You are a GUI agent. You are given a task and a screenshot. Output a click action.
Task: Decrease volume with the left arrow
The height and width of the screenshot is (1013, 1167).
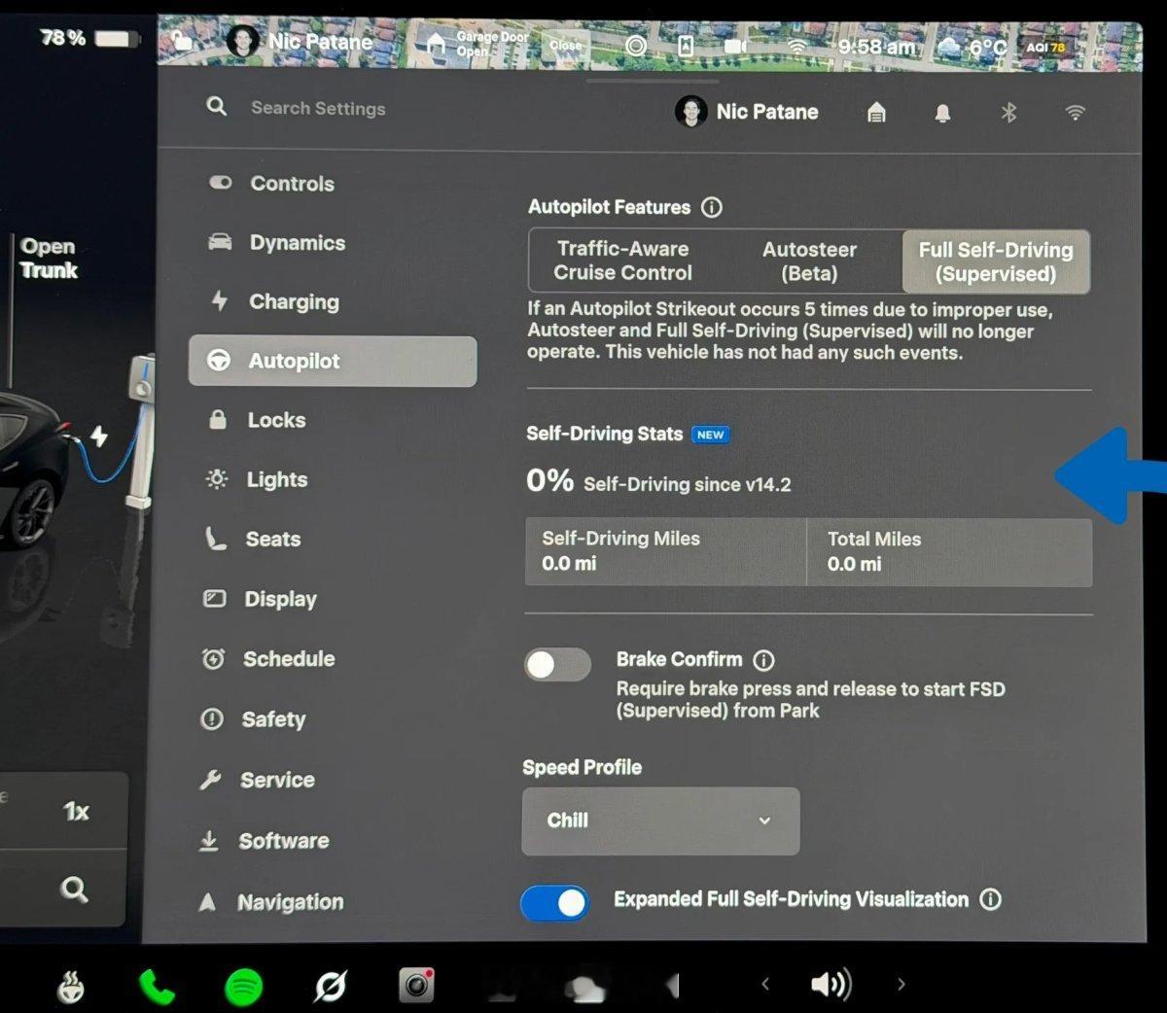(765, 985)
